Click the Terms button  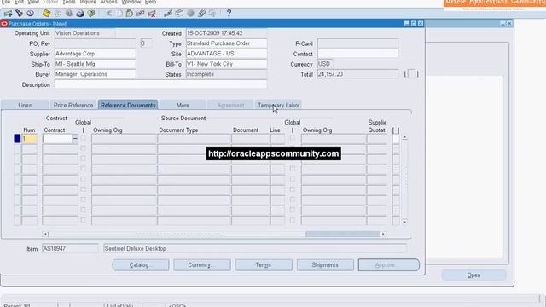pyautogui.click(x=264, y=265)
